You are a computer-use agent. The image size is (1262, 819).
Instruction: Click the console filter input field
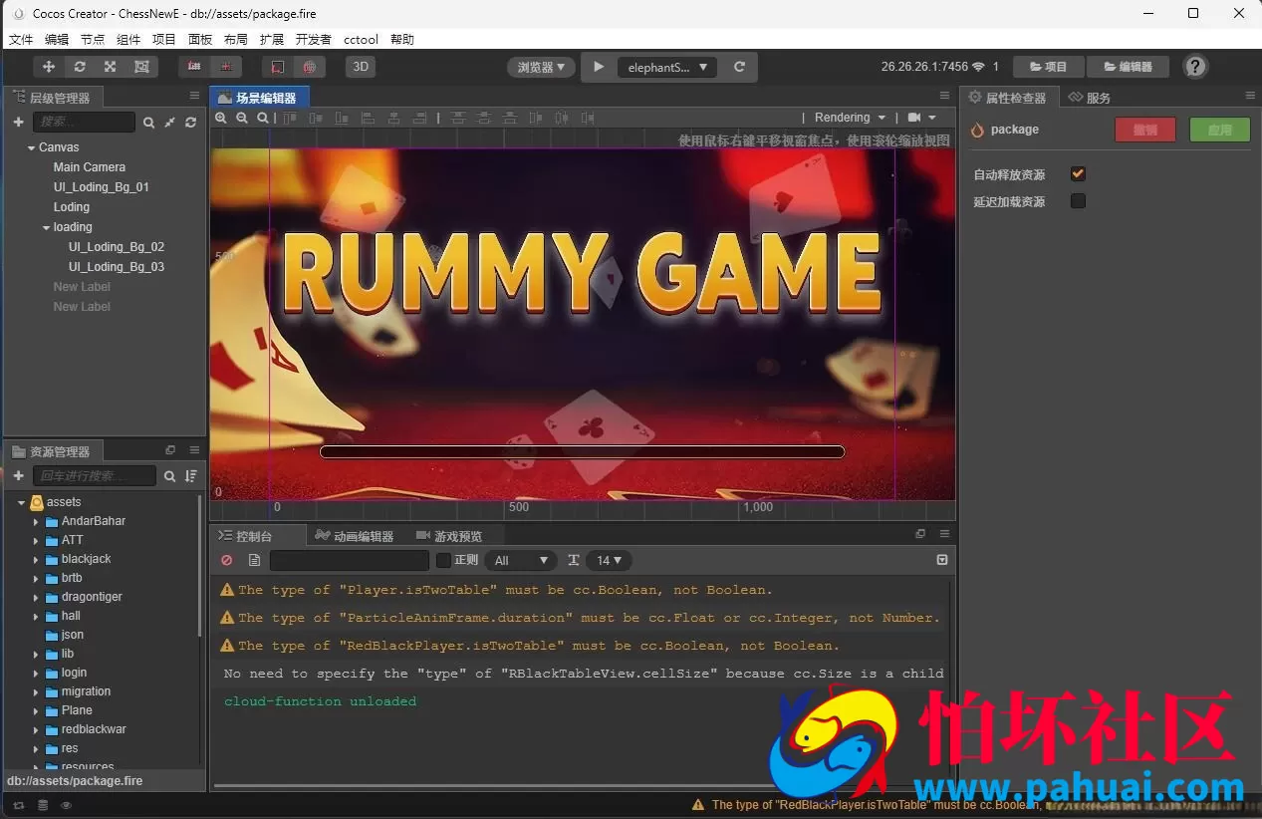(350, 561)
